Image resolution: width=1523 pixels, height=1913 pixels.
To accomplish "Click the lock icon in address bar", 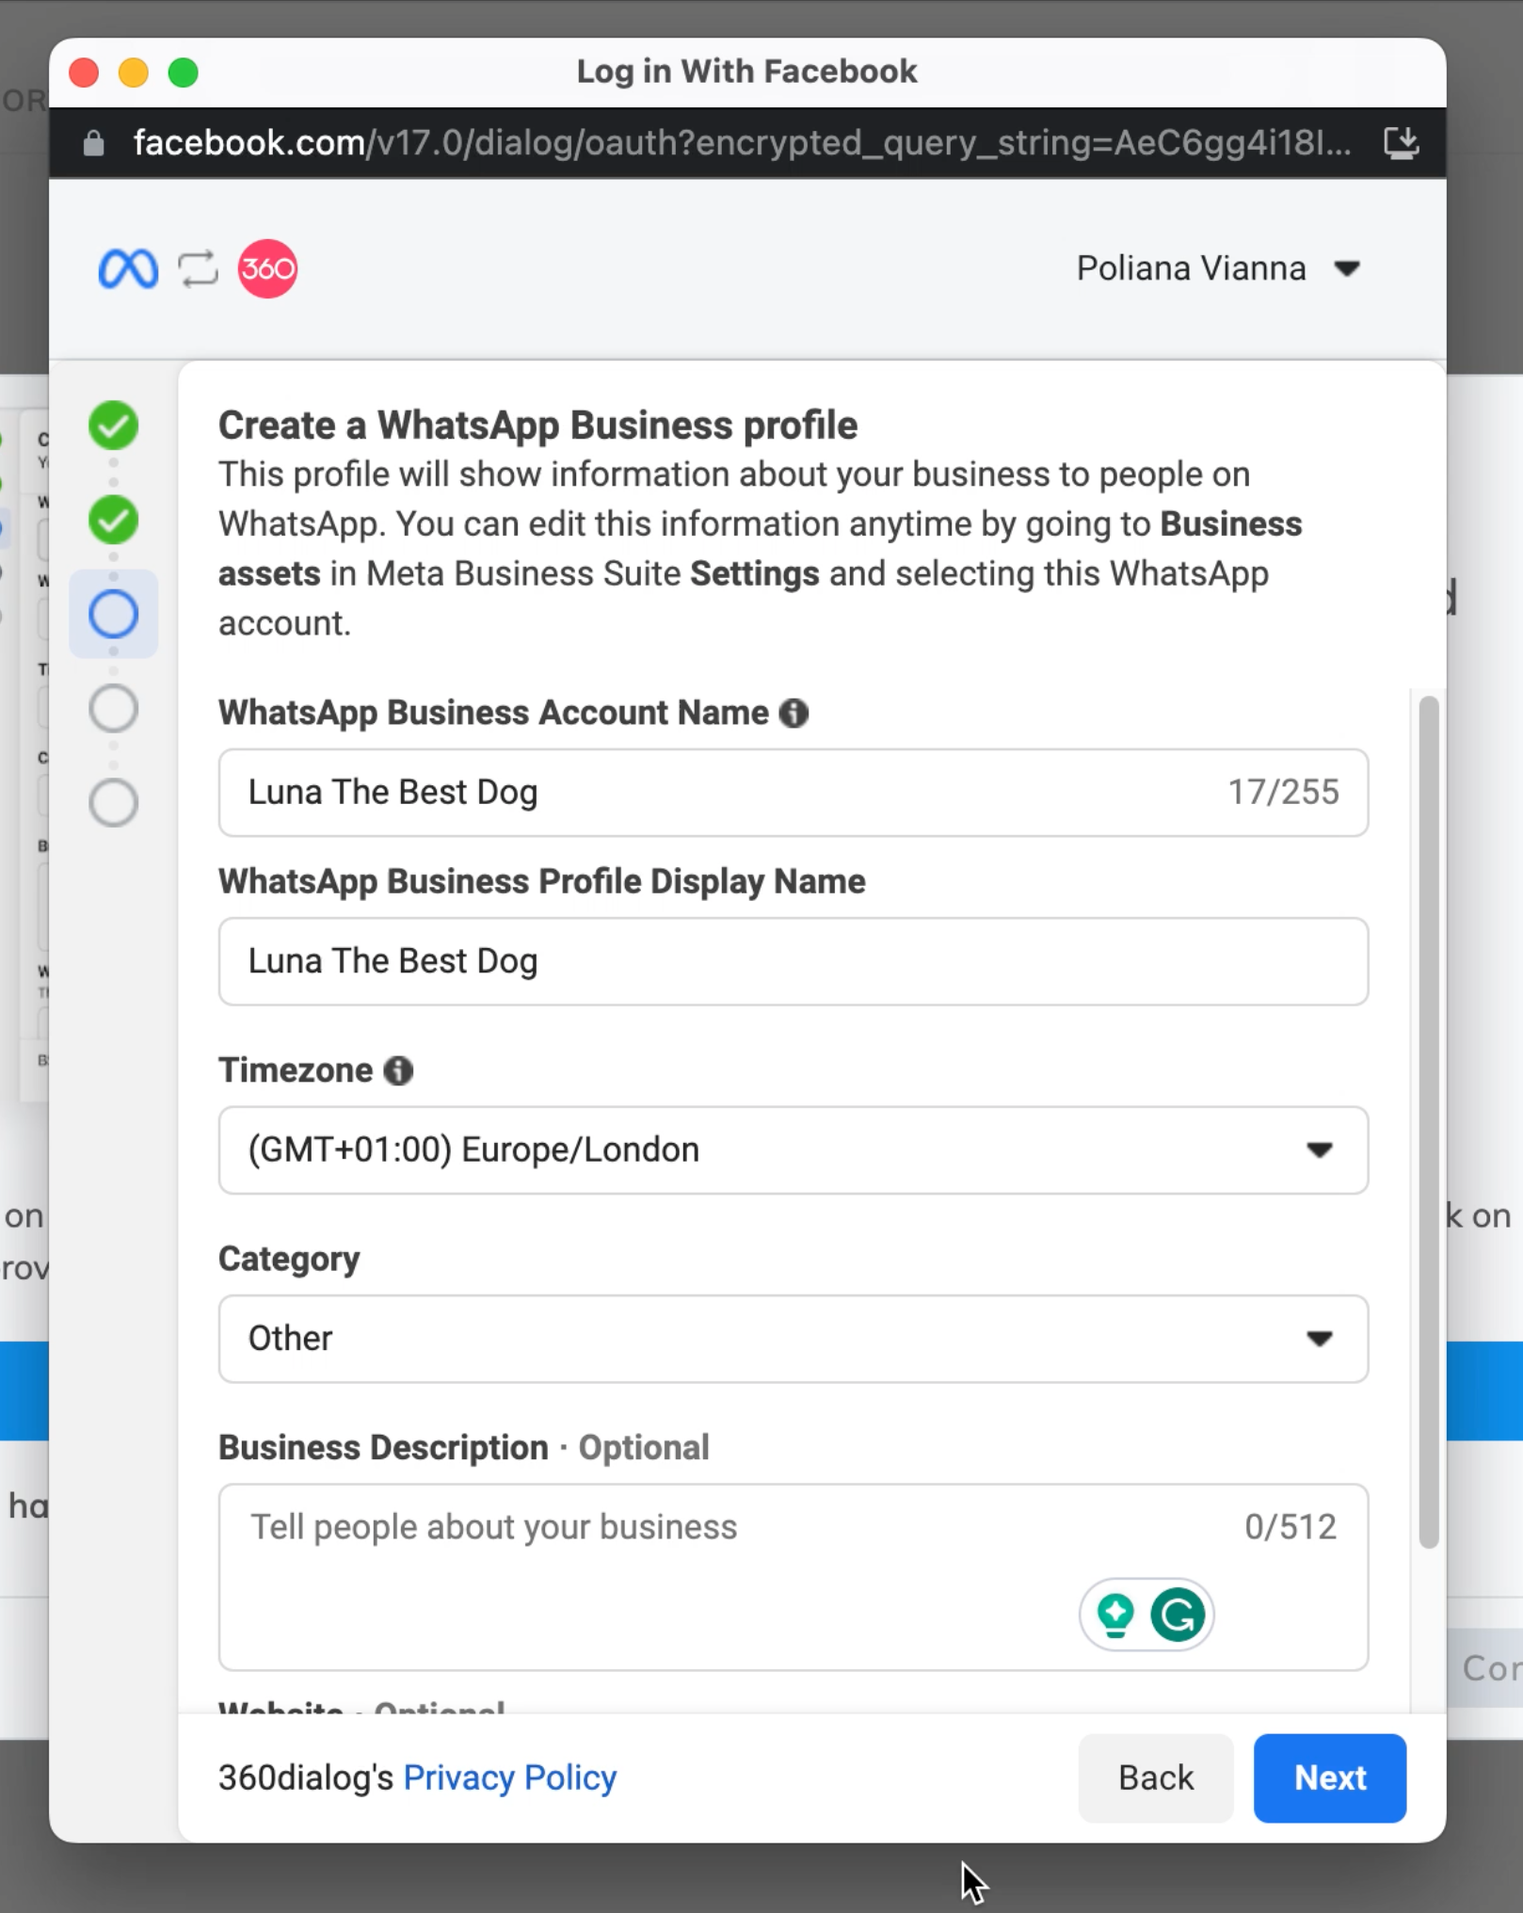I will [x=93, y=143].
